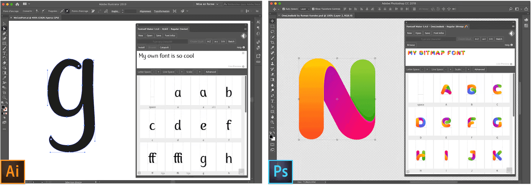Viewport: 531px width, 185px height.
Task: Click Illustrator fill and stroke color swatch
Action: coord(4,108)
